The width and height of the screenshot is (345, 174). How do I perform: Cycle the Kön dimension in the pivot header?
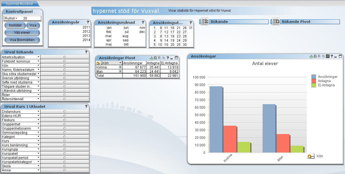click(x=99, y=63)
